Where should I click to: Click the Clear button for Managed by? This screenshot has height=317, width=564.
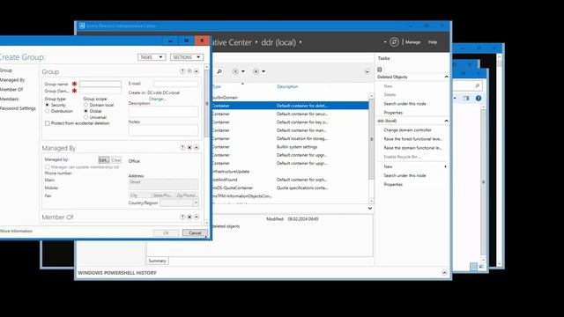[x=116, y=160]
